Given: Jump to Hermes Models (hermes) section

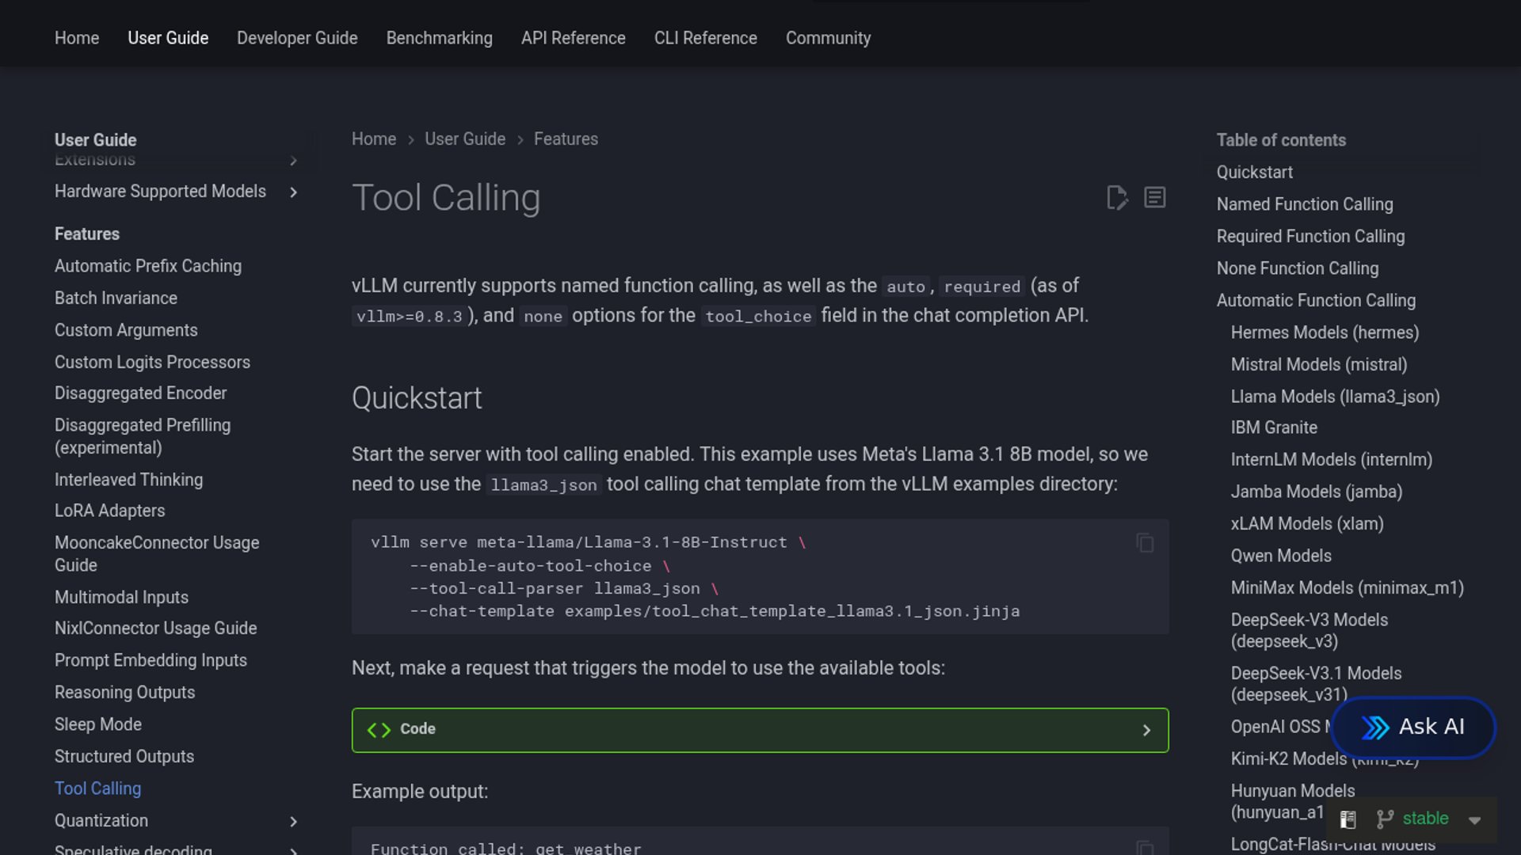Looking at the screenshot, I should [x=1324, y=332].
